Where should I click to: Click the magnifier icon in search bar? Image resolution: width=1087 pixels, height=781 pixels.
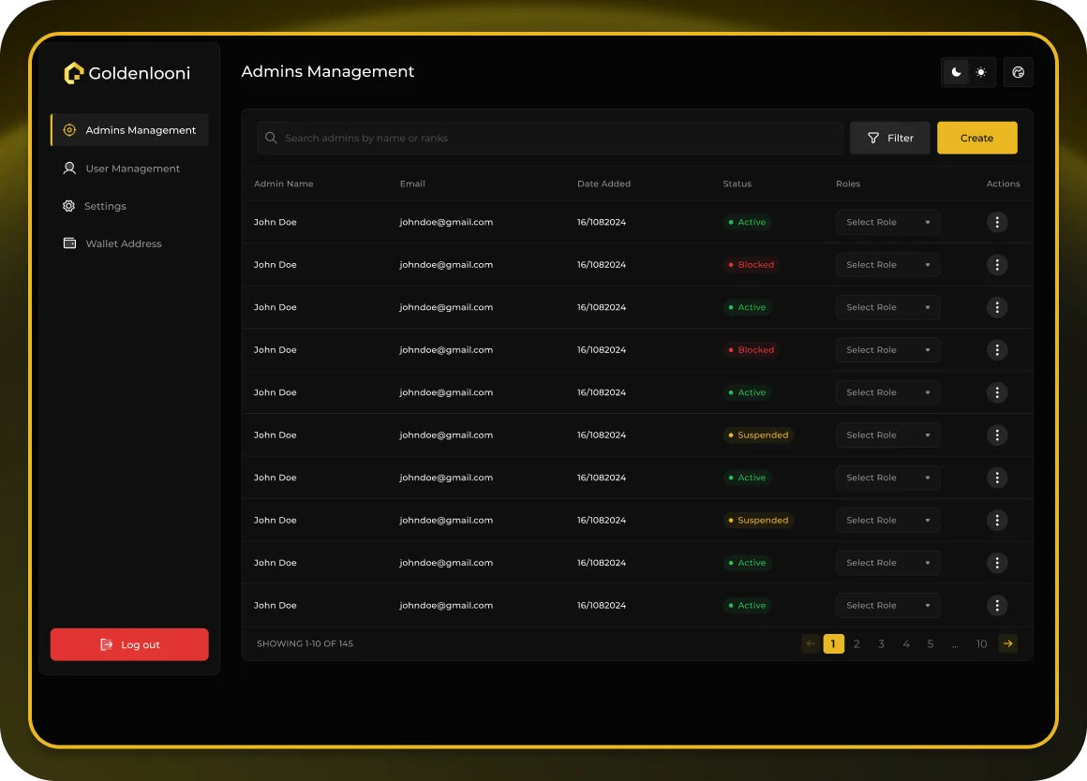[271, 138]
